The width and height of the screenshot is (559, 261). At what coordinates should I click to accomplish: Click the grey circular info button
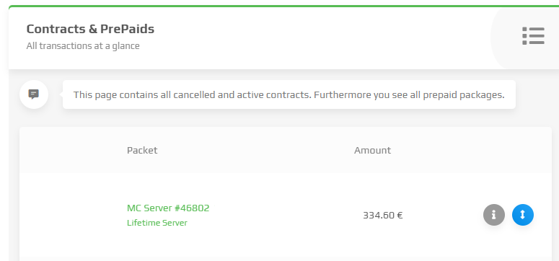(494, 215)
